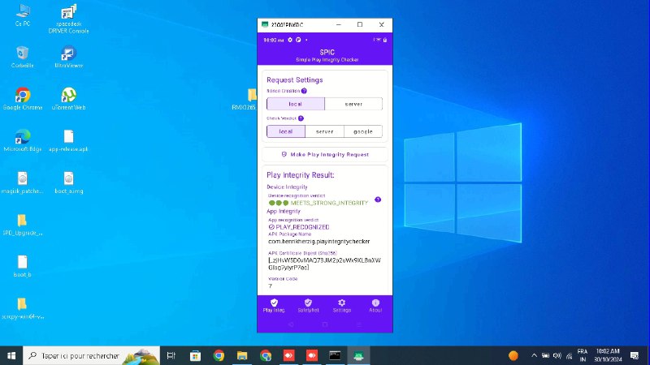
Task: Set Nonce Creation to server
Action: (x=353, y=104)
